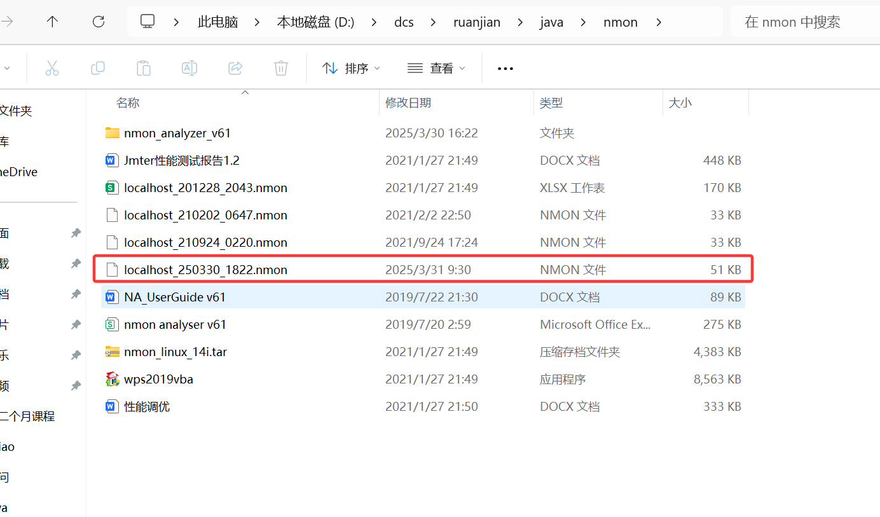Click the nmon_analyzer_v61 folder icon
880x517 pixels.
113,133
